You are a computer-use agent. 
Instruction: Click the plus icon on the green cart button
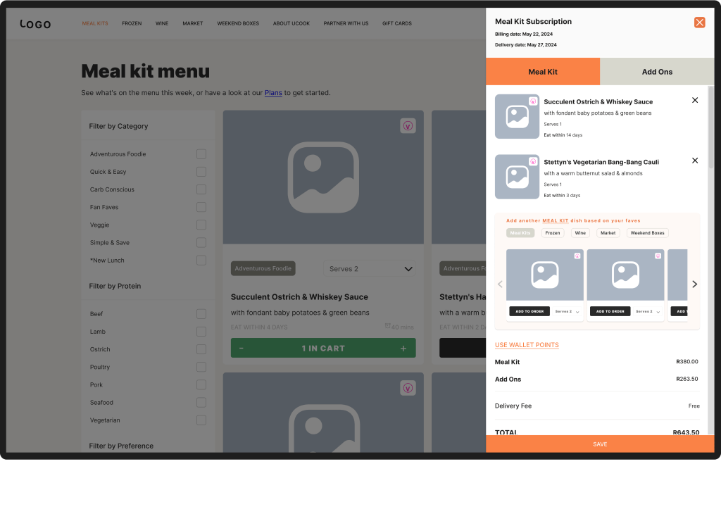click(x=403, y=349)
